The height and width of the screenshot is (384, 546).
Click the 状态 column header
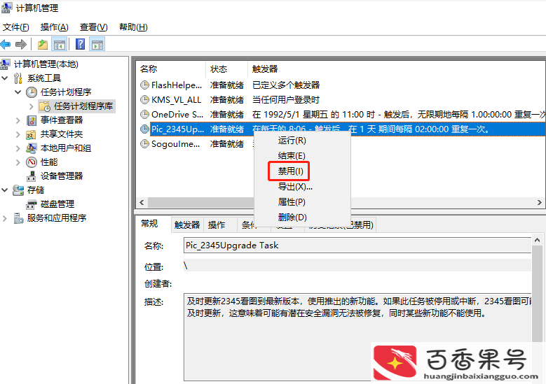point(226,69)
